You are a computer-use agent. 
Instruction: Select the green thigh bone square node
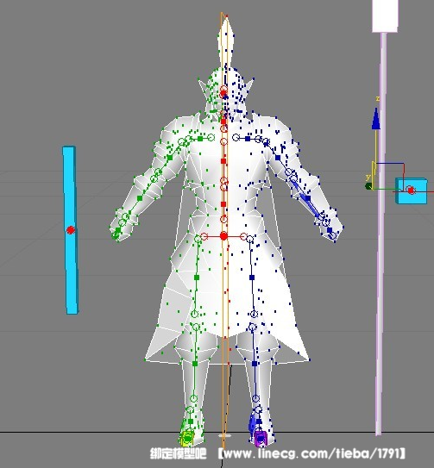tap(197, 278)
